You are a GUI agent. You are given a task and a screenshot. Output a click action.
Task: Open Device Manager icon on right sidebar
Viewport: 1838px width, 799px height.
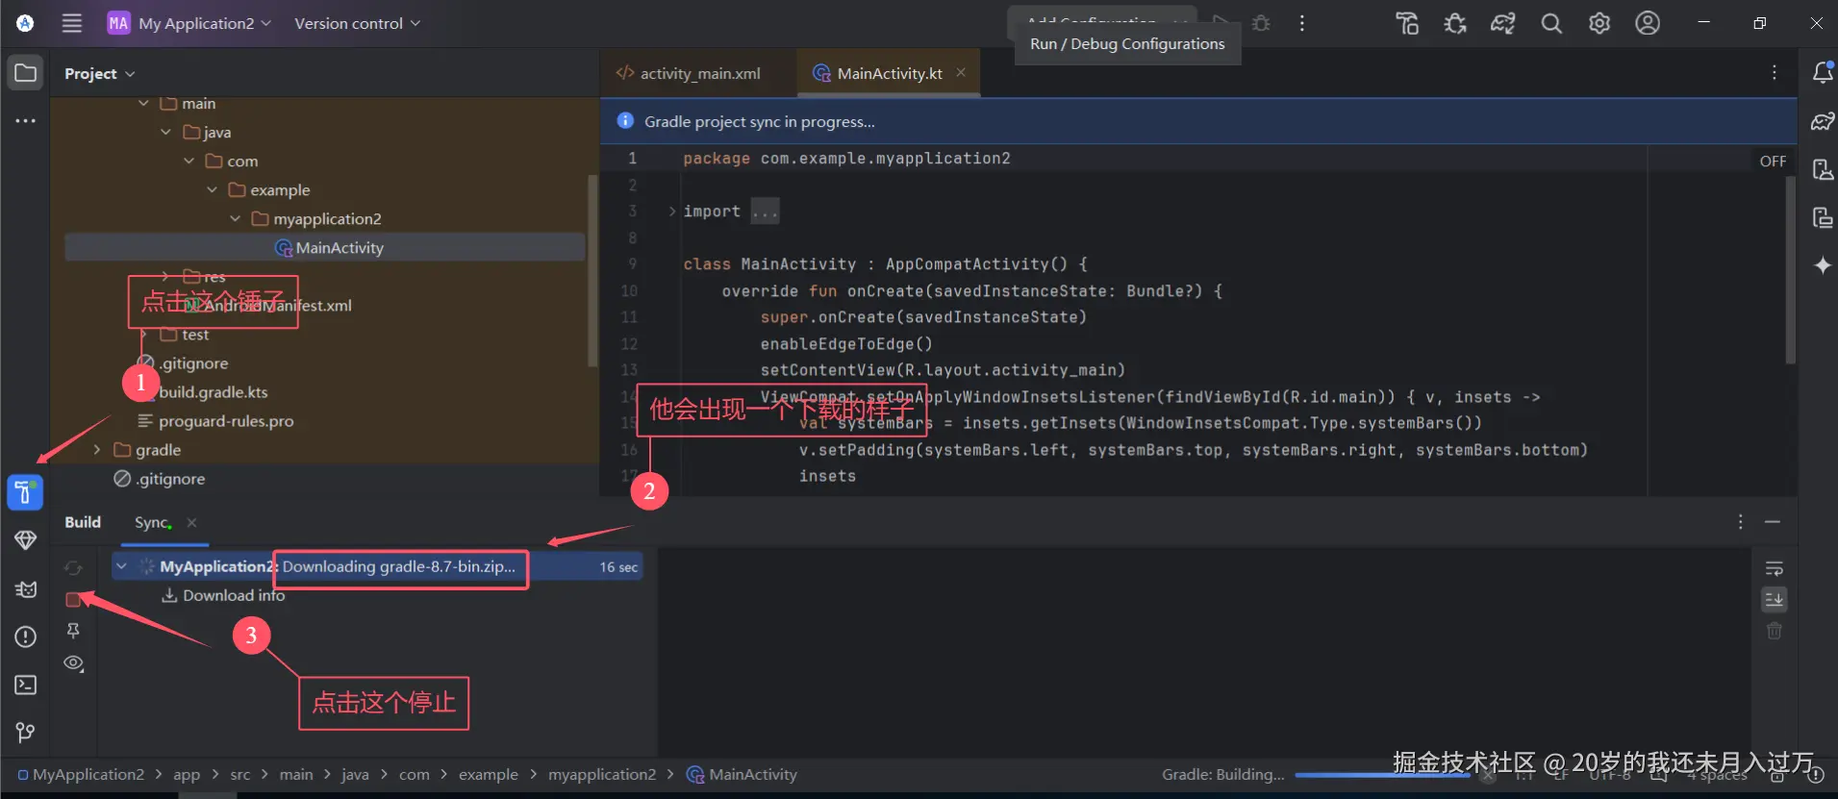click(x=1823, y=170)
